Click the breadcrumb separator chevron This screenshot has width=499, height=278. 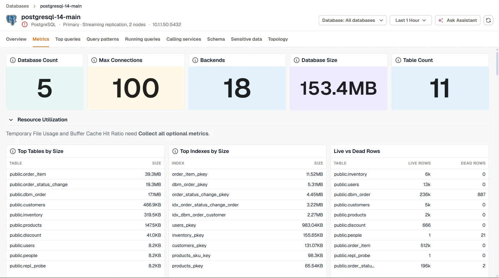(34, 6)
